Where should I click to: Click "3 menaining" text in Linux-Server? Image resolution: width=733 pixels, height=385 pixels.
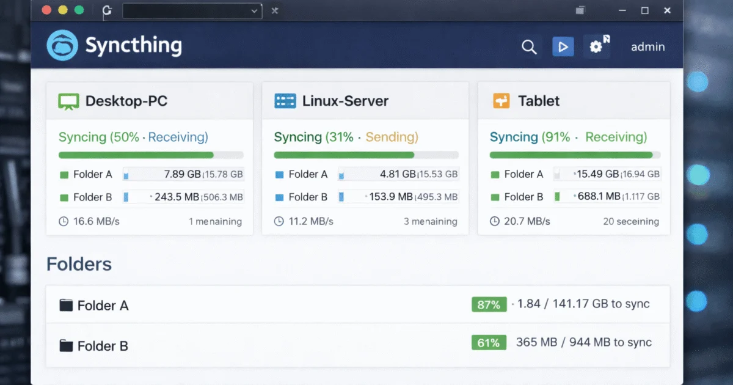431,221
